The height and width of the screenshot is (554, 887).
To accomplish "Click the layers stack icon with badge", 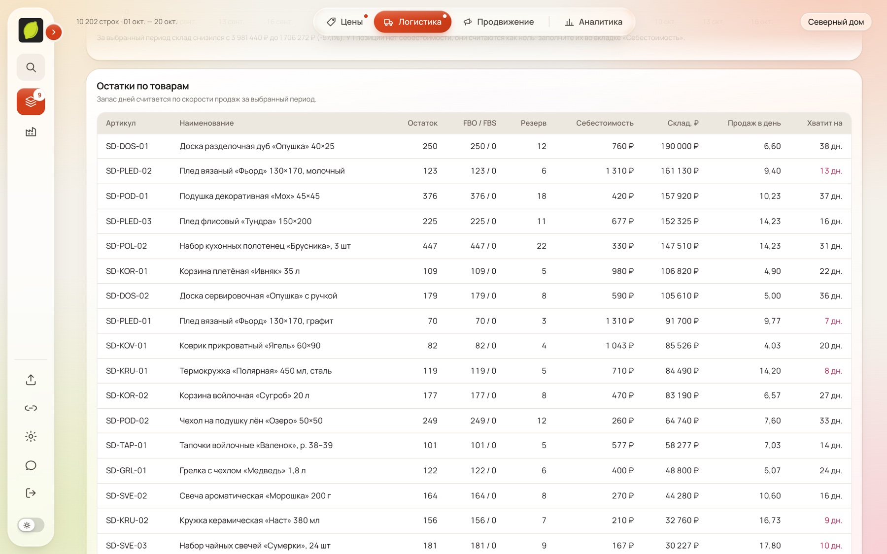I will pyautogui.click(x=31, y=101).
